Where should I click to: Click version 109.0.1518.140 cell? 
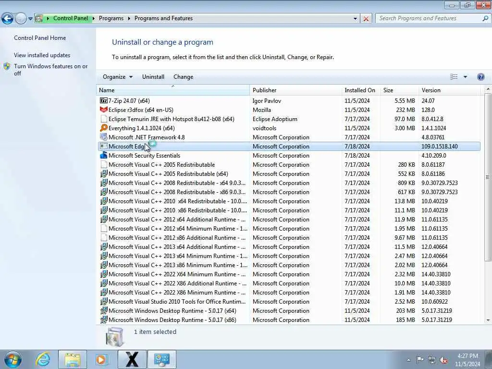pos(439,146)
